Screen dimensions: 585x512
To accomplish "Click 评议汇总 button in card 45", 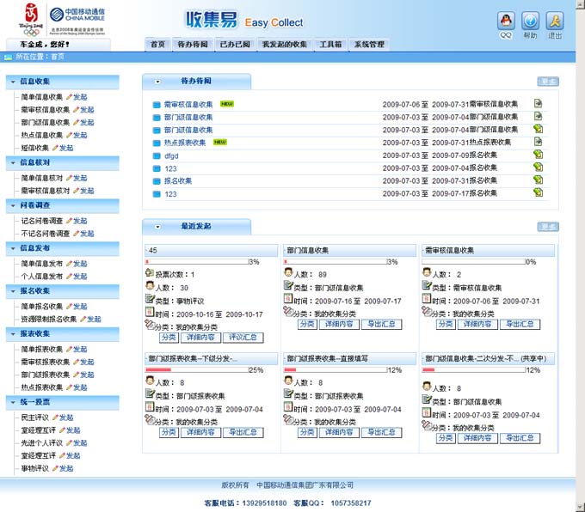I will [x=243, y=338].
